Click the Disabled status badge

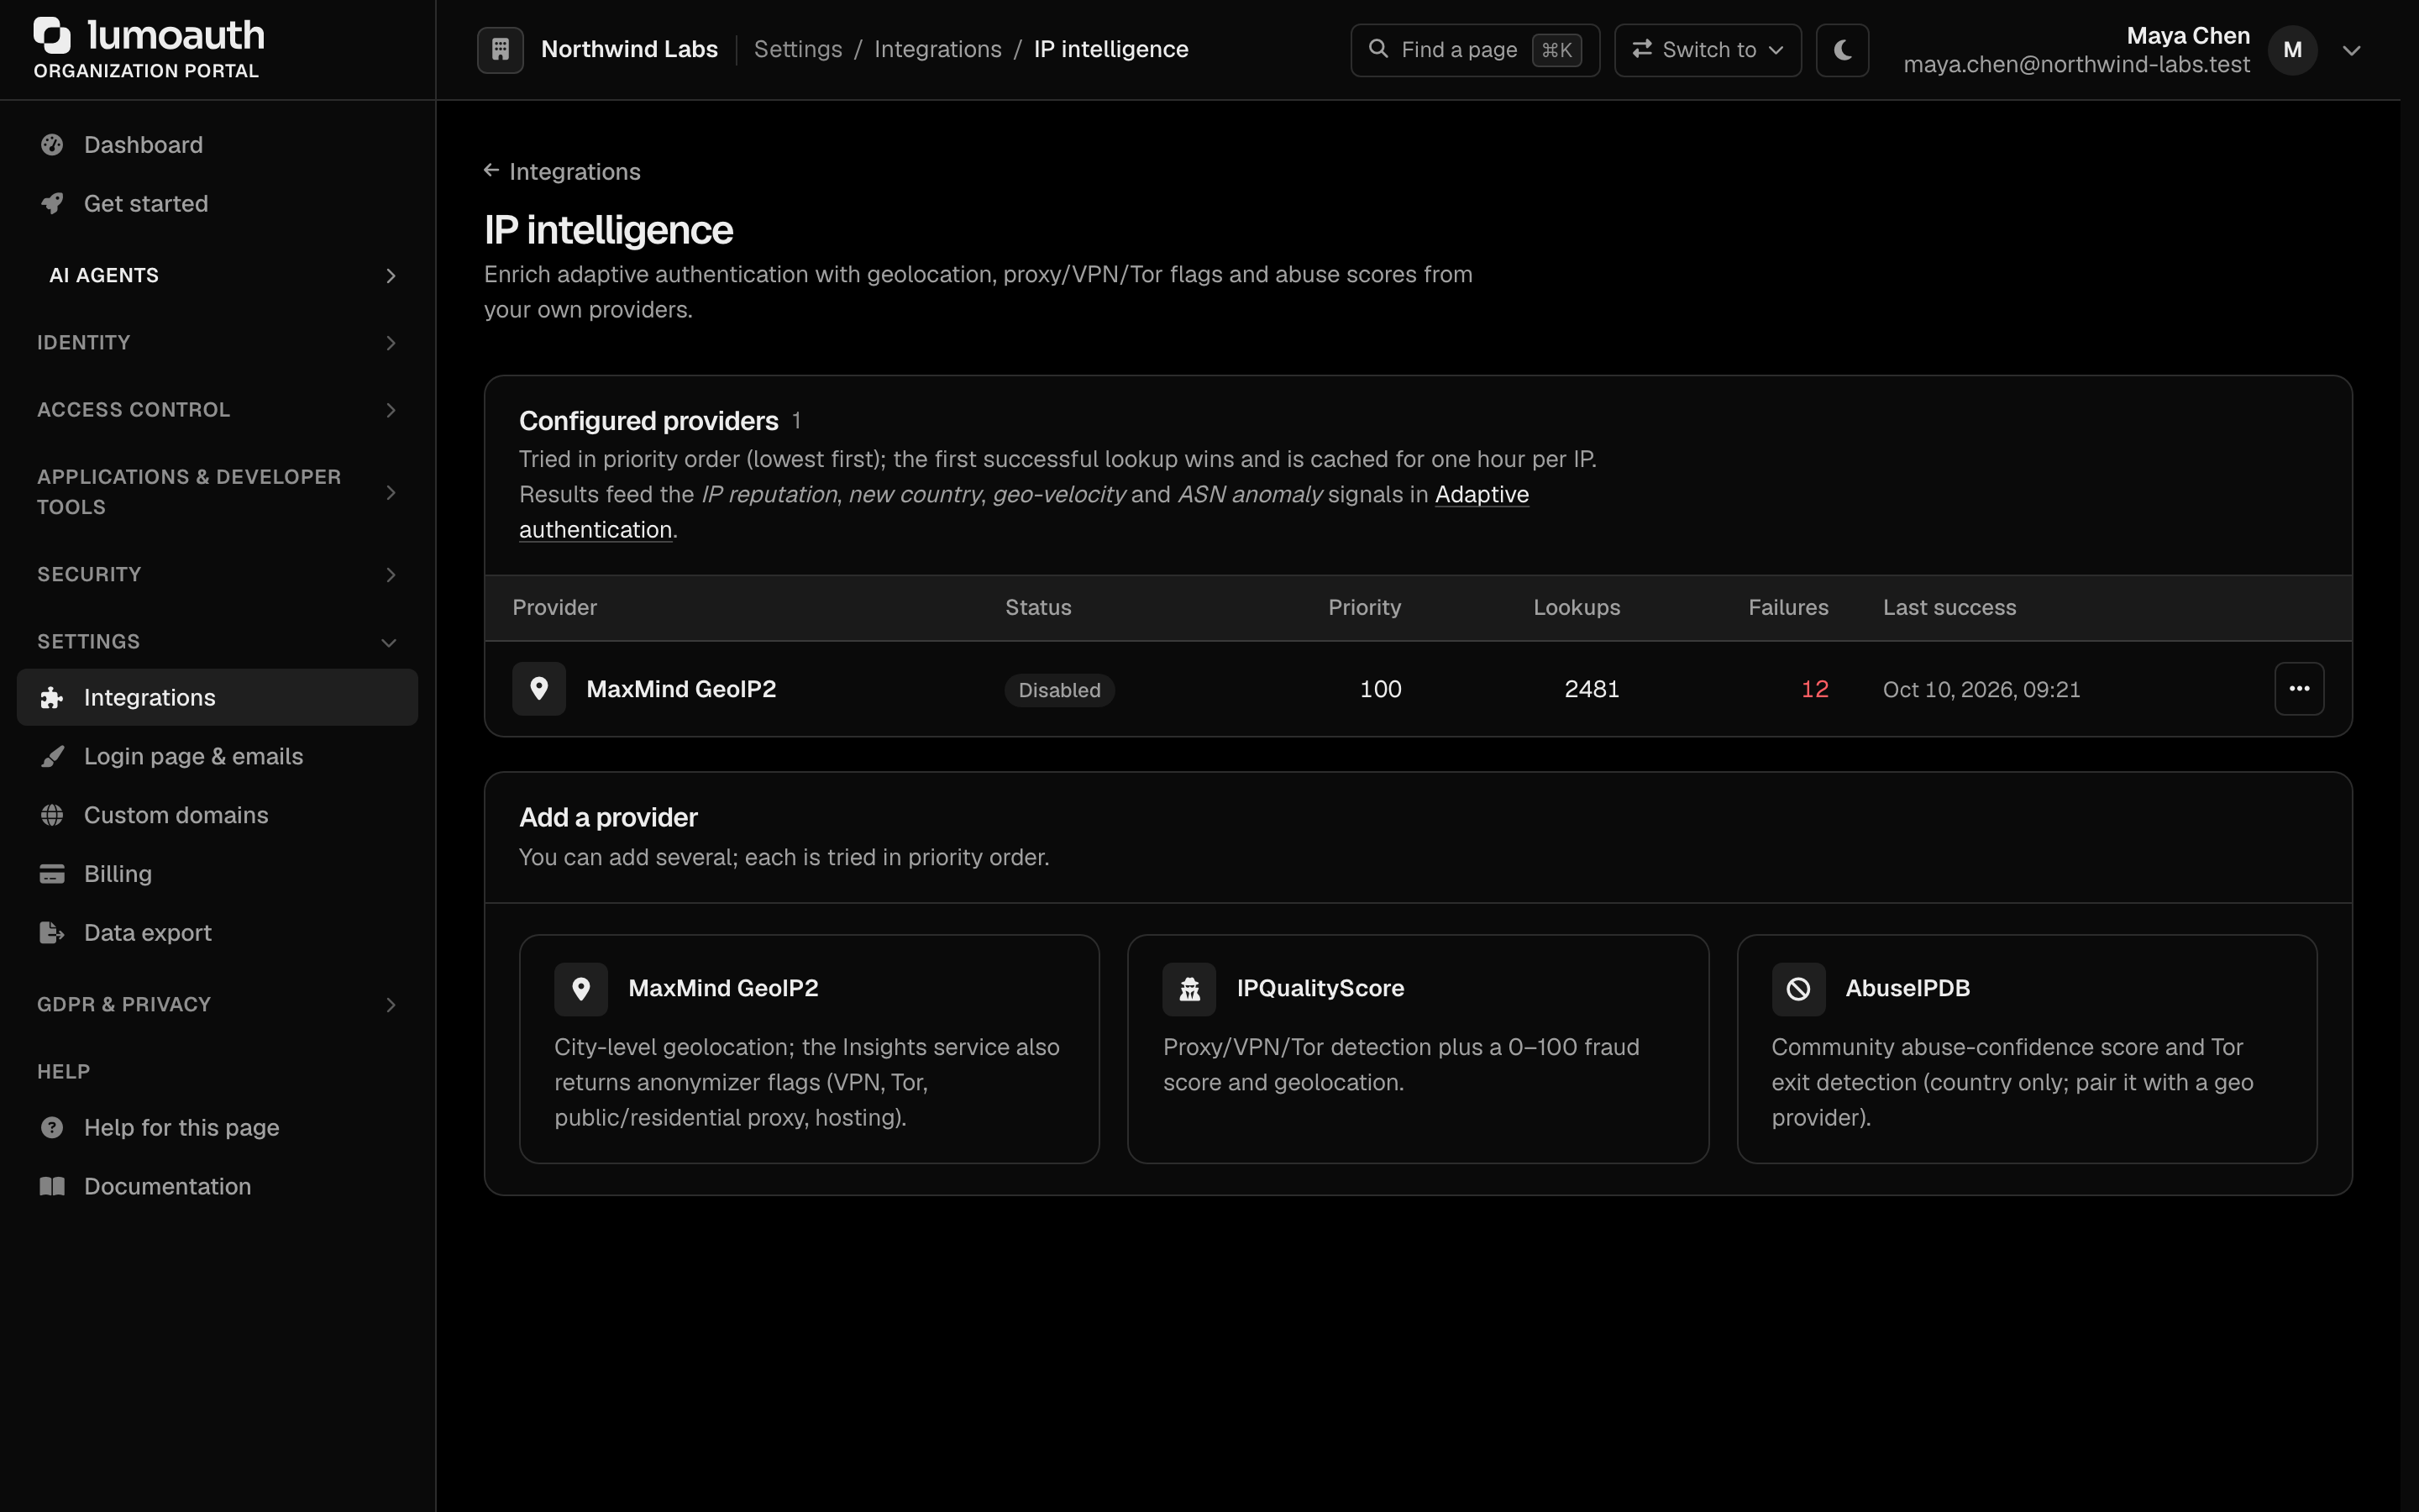1059,690
